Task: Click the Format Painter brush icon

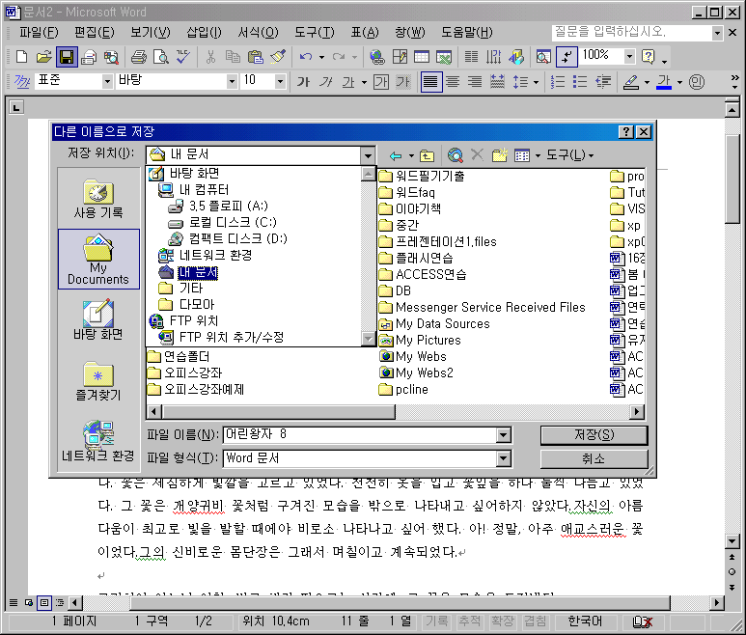Action: (278, 57)
